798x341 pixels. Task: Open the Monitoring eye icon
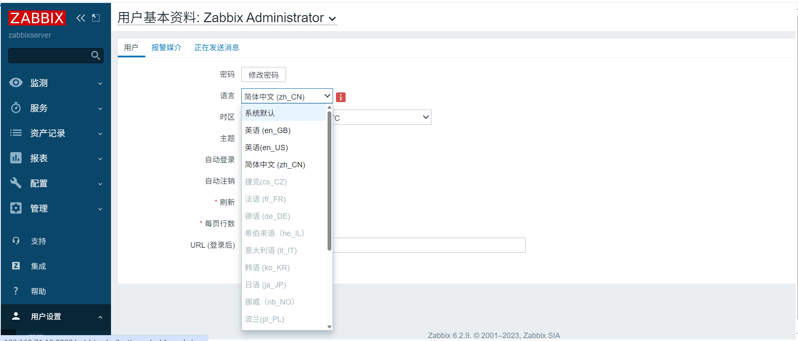(16, 82)
